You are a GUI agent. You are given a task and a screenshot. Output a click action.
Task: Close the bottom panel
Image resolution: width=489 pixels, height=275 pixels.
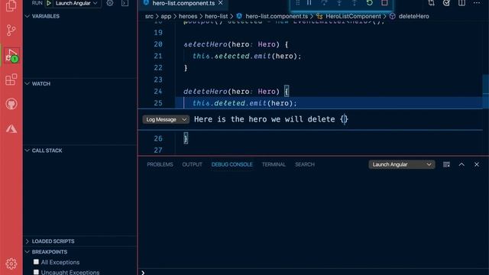(477, 164)
